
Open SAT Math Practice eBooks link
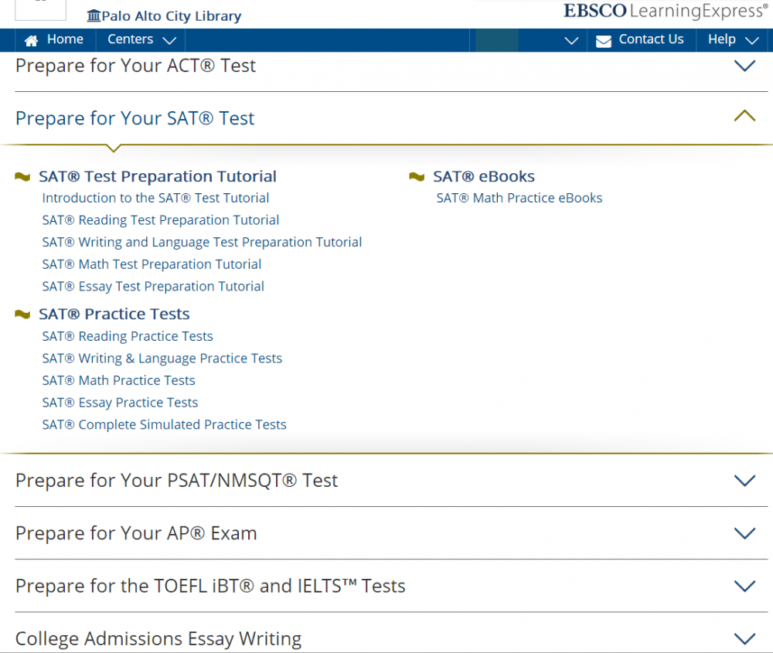coord(519,198)
